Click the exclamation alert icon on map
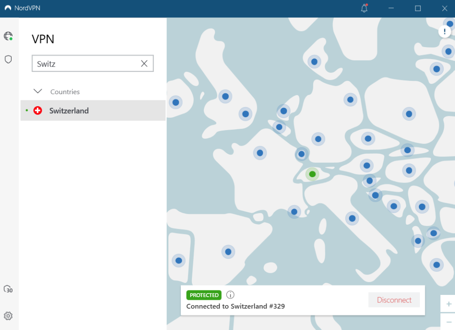The width and height of the screenshot is (455, 330). point(444,32)
